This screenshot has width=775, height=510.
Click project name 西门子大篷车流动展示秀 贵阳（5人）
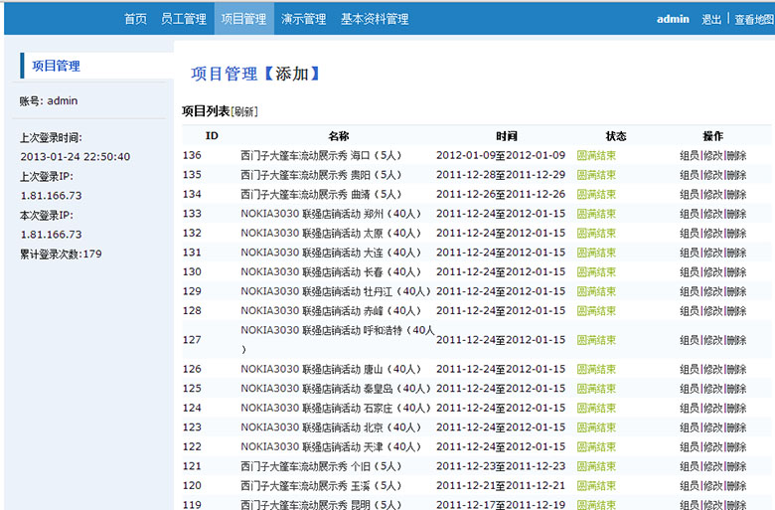[x=321, y=175]
